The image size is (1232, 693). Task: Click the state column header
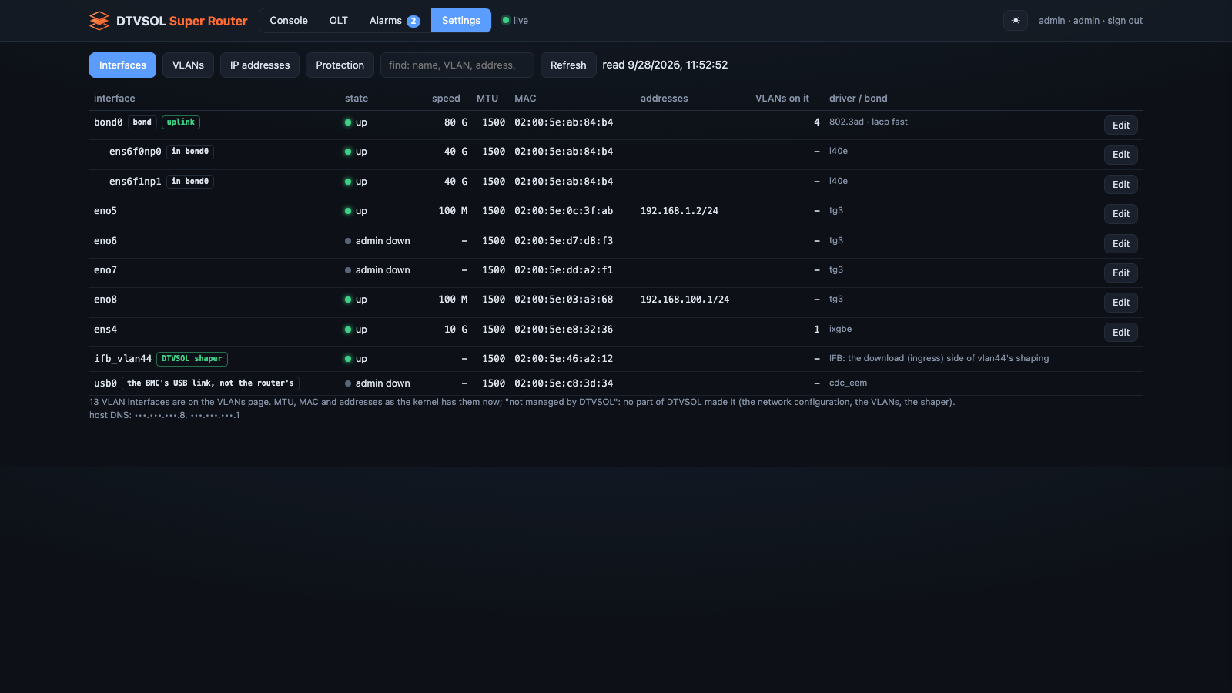pyautogui.click(x=357, y=99)
